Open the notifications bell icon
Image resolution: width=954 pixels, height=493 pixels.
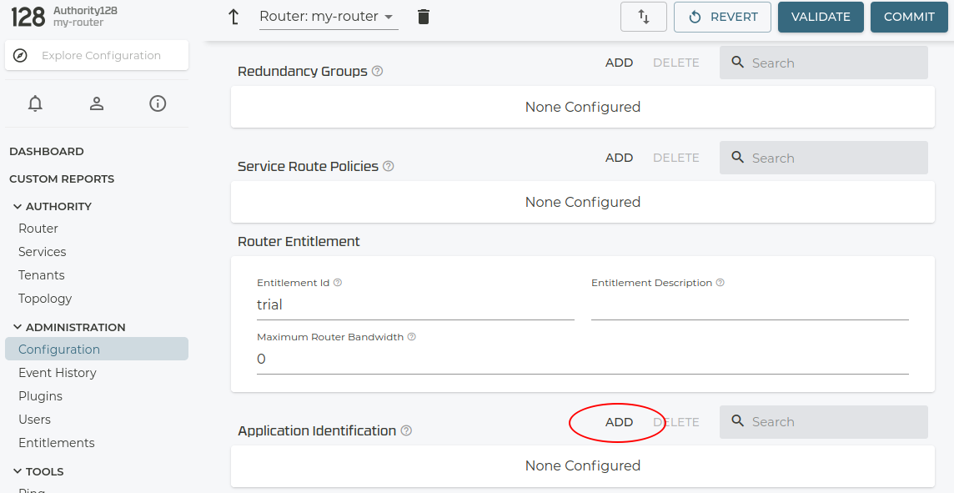tap(35, 103)
